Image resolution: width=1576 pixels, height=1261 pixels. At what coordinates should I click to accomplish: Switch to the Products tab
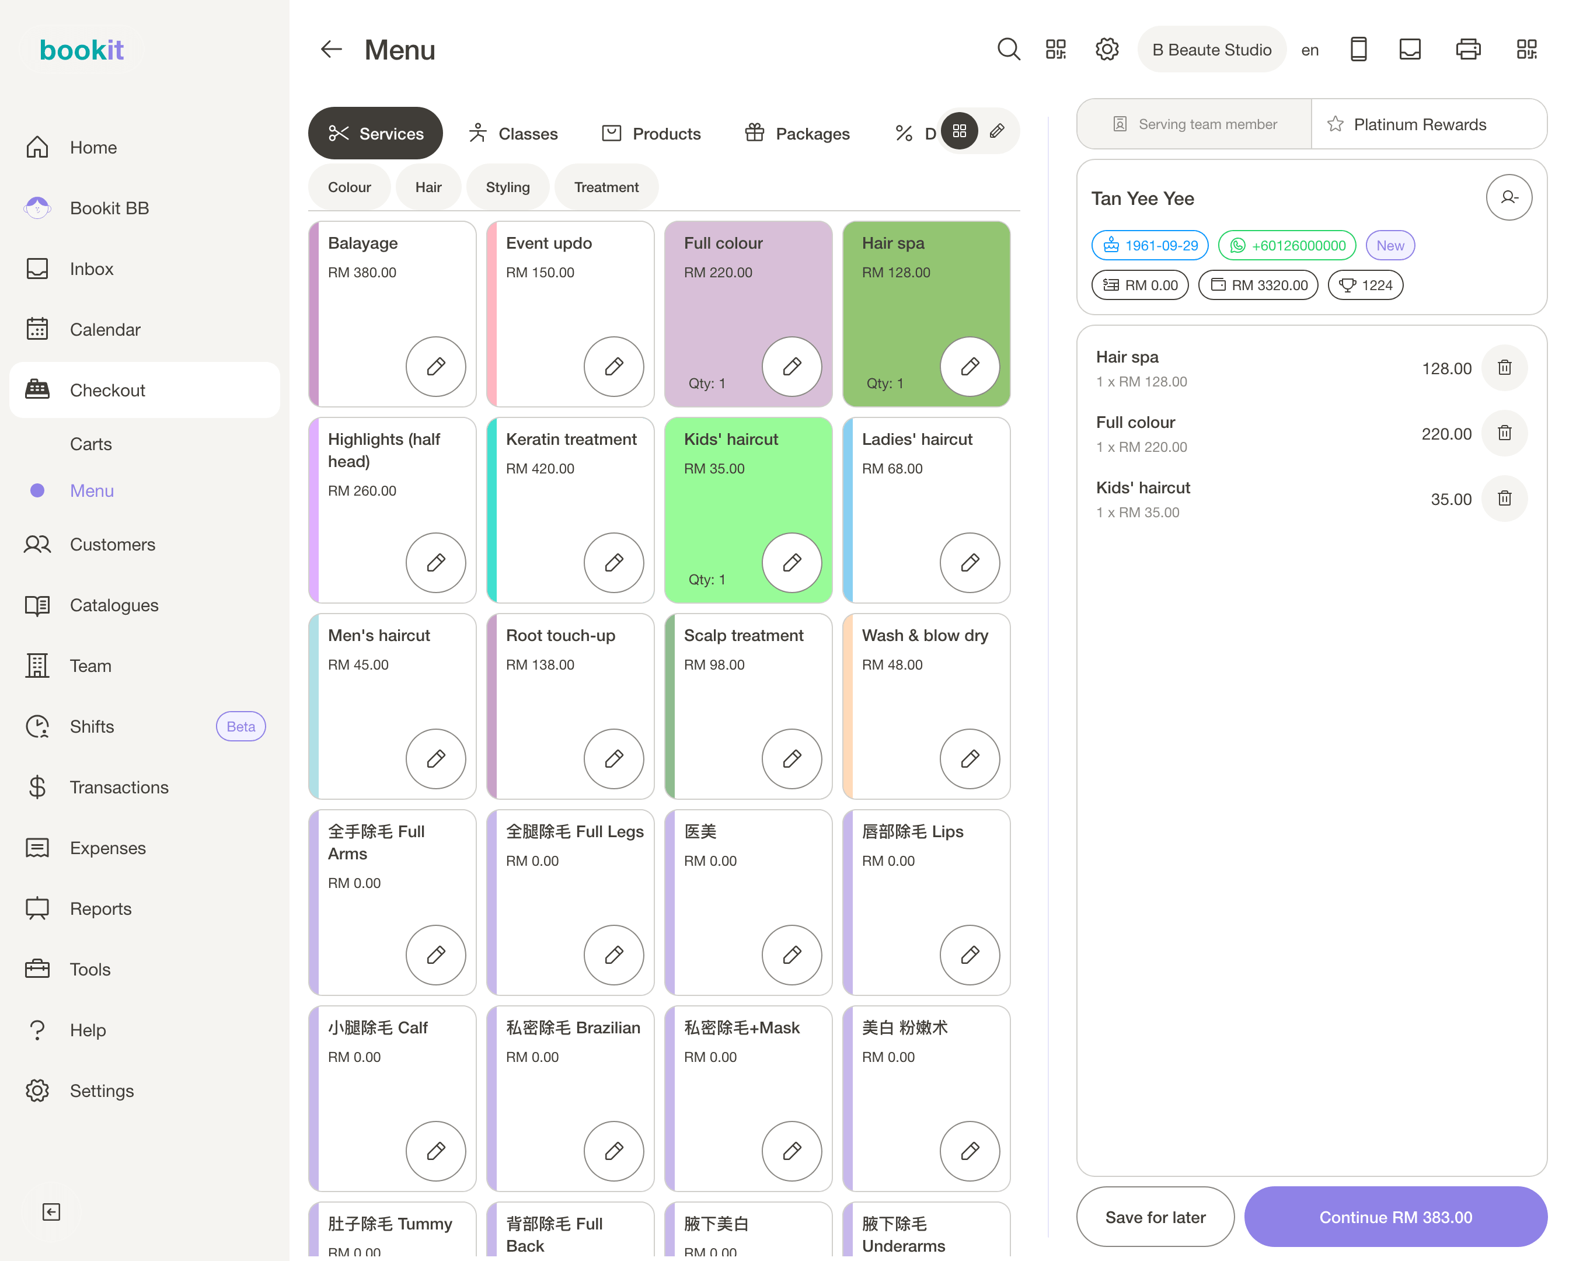[651, 134]
